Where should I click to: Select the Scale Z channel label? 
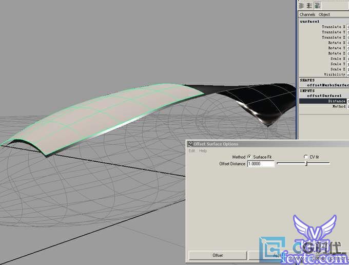point(338,69)
